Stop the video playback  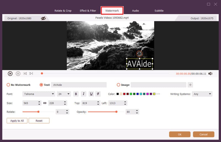pos(18,74)
